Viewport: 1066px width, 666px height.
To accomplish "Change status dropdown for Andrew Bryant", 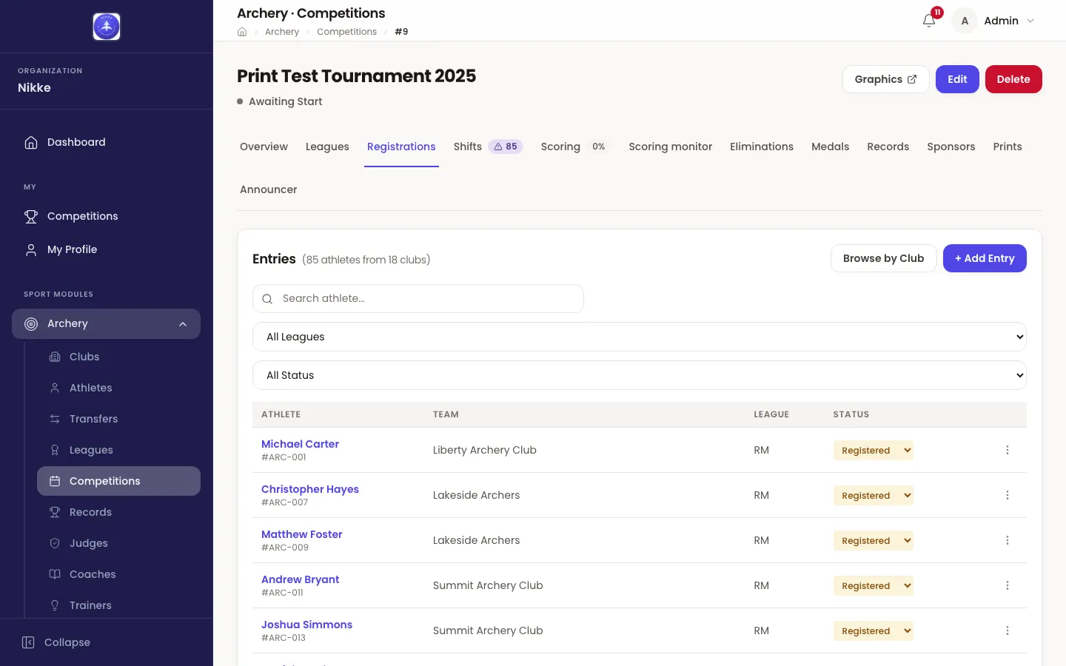I will [874, 585].
